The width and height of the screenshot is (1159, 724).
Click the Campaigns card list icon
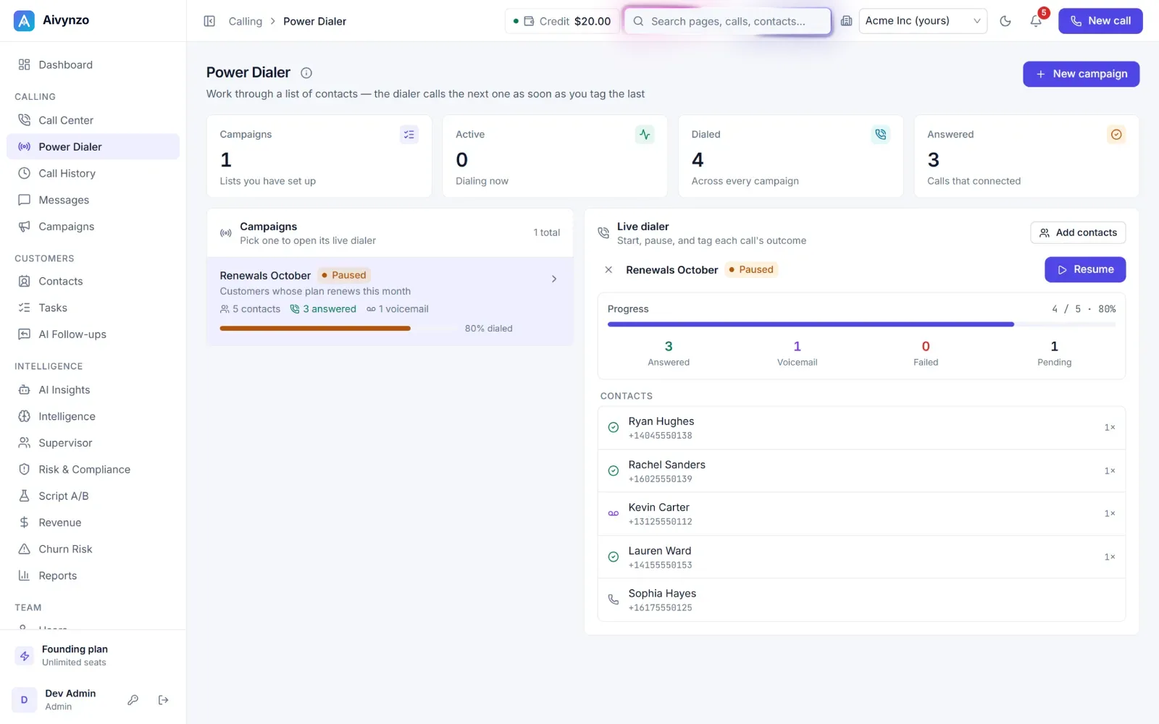tap(409, 135)
